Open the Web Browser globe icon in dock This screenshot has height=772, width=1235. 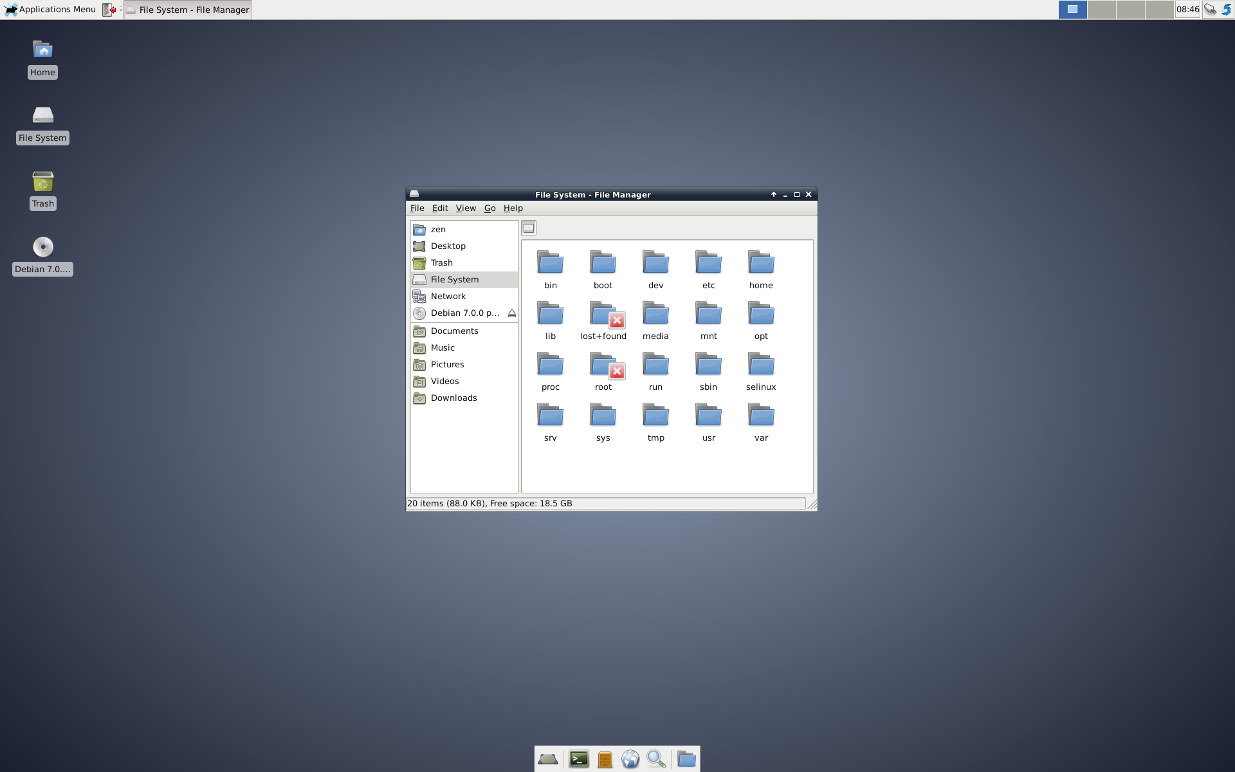tap(630, 759)
